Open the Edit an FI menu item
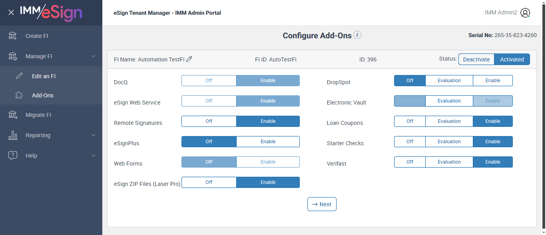546x235 pixels. (x=44, y=76)
